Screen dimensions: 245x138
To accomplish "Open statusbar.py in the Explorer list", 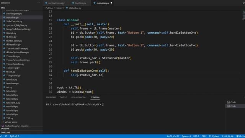I will tap(12, 18).
